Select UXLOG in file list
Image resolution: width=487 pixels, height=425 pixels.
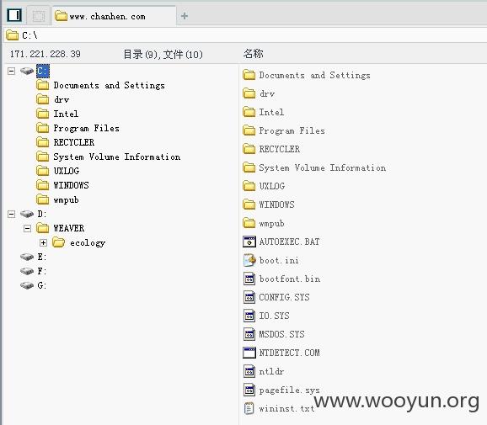pyautogui.click(x=272, y=186)
